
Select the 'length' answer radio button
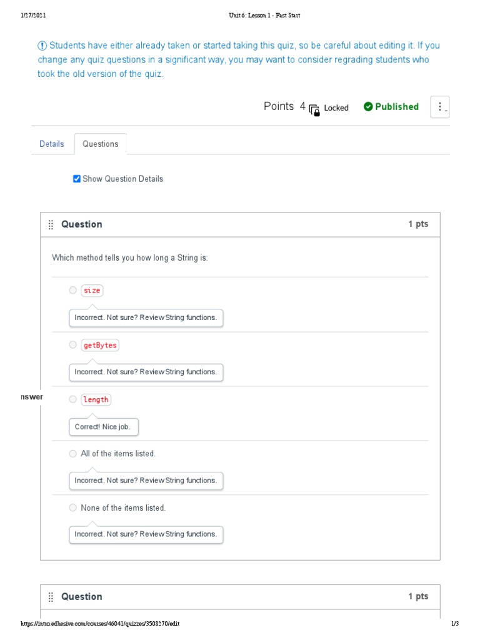coord(73,399)
